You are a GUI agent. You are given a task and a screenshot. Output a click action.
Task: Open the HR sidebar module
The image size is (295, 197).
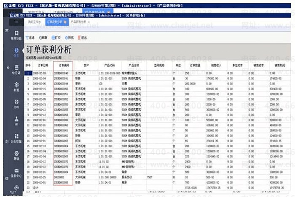[x=16, y=121]
